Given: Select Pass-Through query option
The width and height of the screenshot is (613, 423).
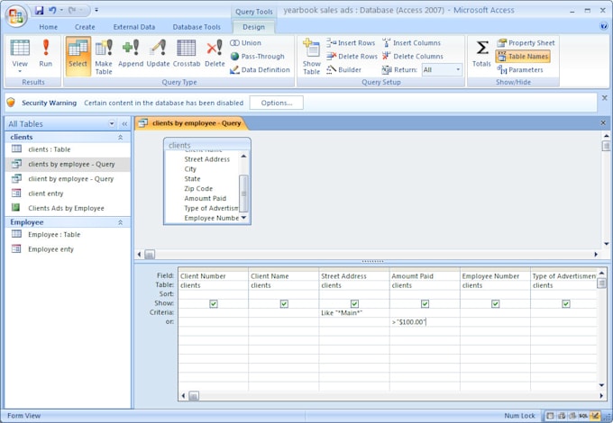Looking at the screenshot, I should tap(257, 56).
